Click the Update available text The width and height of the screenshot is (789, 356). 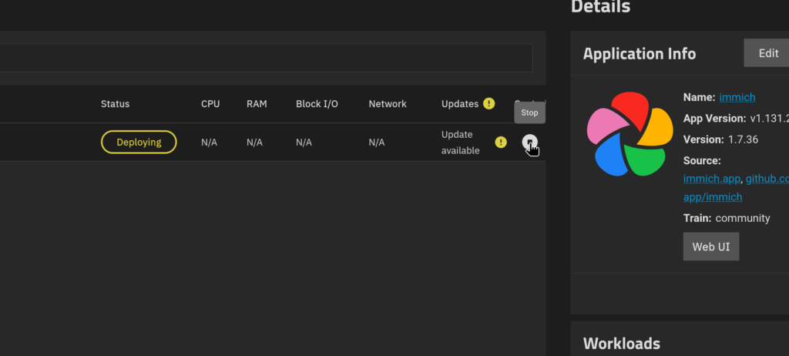pyautogui.click(x=461, y=143)
